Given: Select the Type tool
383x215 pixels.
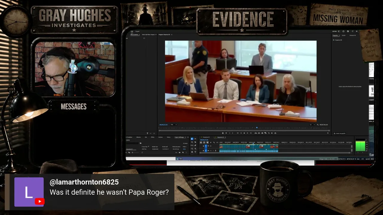Looking at the screenshot, I should click(x=195, y=152).
